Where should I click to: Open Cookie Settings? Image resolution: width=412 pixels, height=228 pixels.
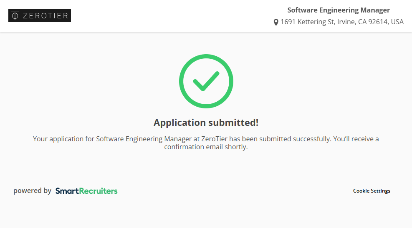372,191
